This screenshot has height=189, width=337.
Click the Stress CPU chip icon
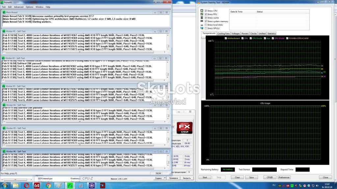(202, 10)
